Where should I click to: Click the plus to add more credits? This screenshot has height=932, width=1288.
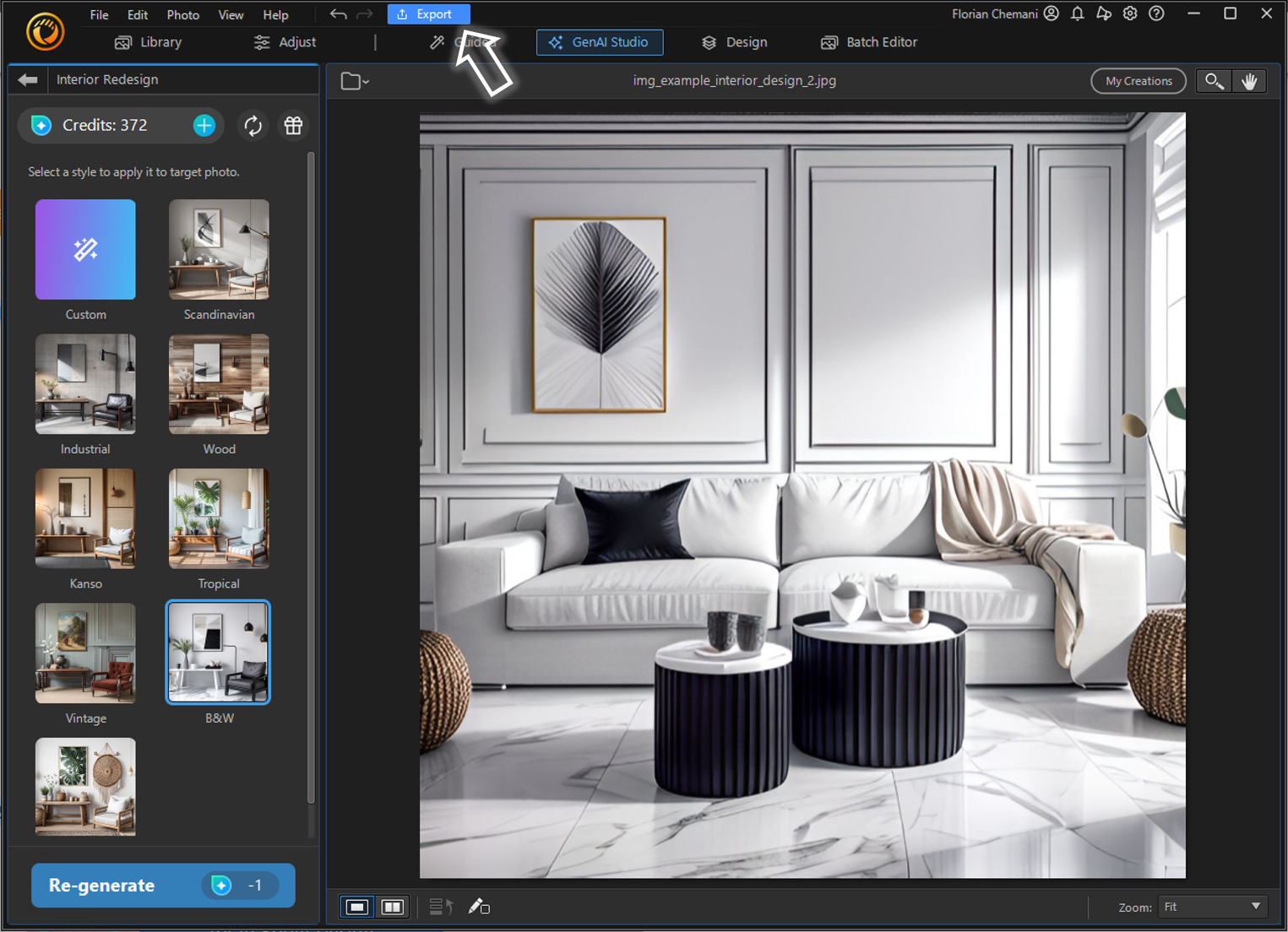pyautogui.click(x=204, y=125)
